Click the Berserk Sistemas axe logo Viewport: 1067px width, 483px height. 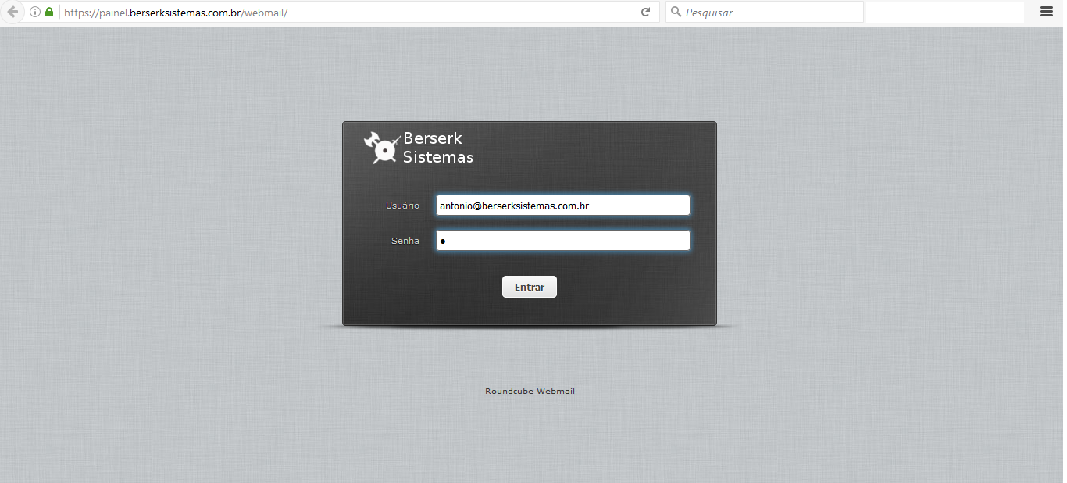pos(382,147)
